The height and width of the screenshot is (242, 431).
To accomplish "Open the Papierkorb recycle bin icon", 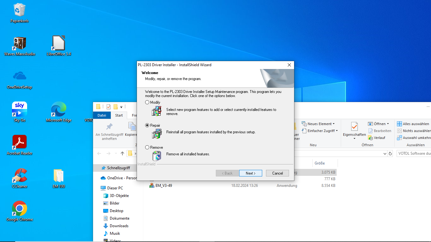I will [19, 10].
